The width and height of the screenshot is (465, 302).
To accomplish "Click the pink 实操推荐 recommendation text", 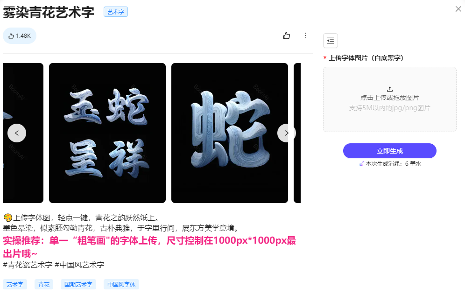I will [149, 247].
